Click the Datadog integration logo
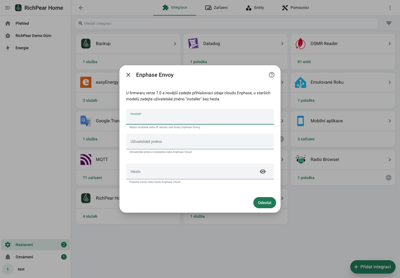The image size is (400, 278). tap(193, 44)
